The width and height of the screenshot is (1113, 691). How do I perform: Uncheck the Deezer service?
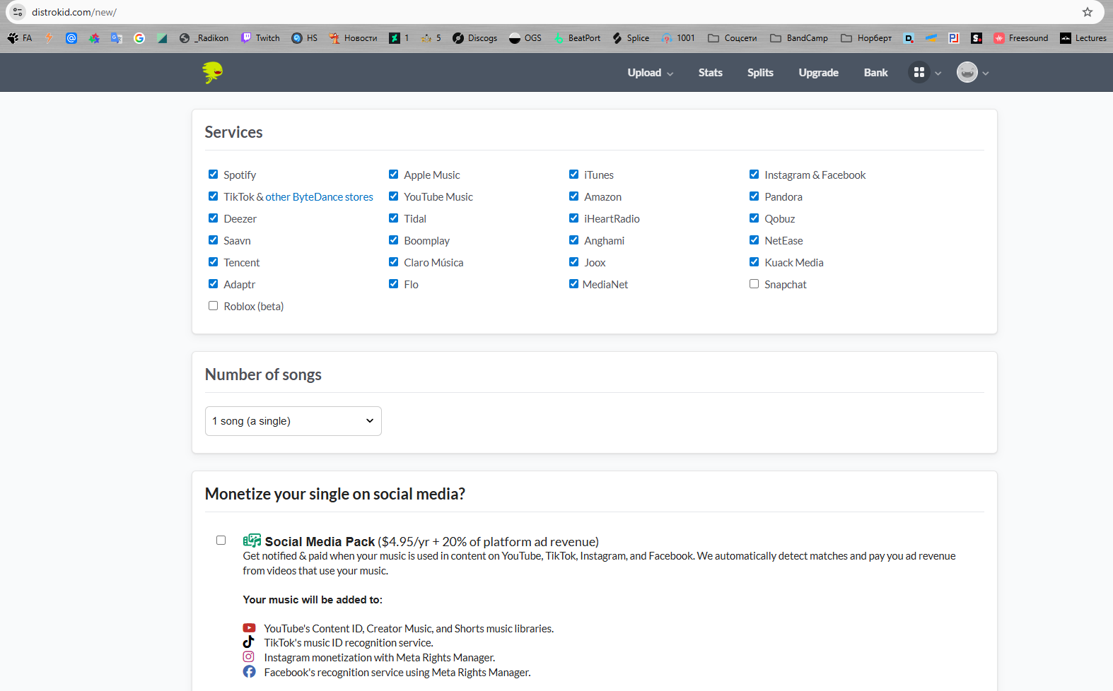coord(213,218)
